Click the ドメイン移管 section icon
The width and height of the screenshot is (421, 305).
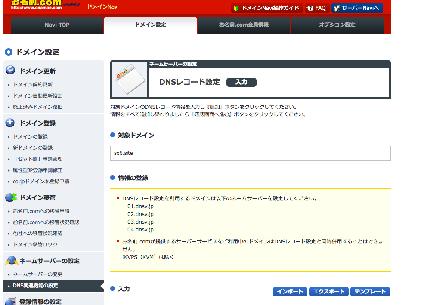click(11, 197)
